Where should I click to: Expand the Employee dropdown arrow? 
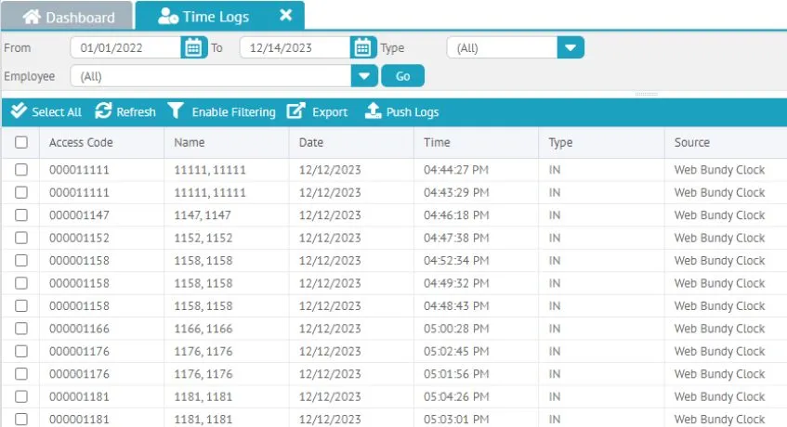(364, 76)
